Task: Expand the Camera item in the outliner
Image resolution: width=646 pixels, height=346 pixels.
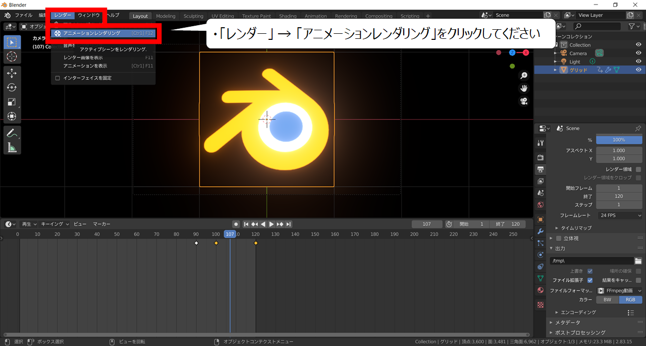Action: [x=556, y=53]
